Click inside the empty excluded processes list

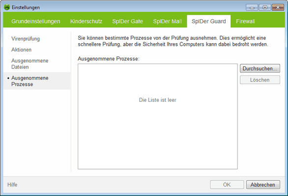coord(158,116)
